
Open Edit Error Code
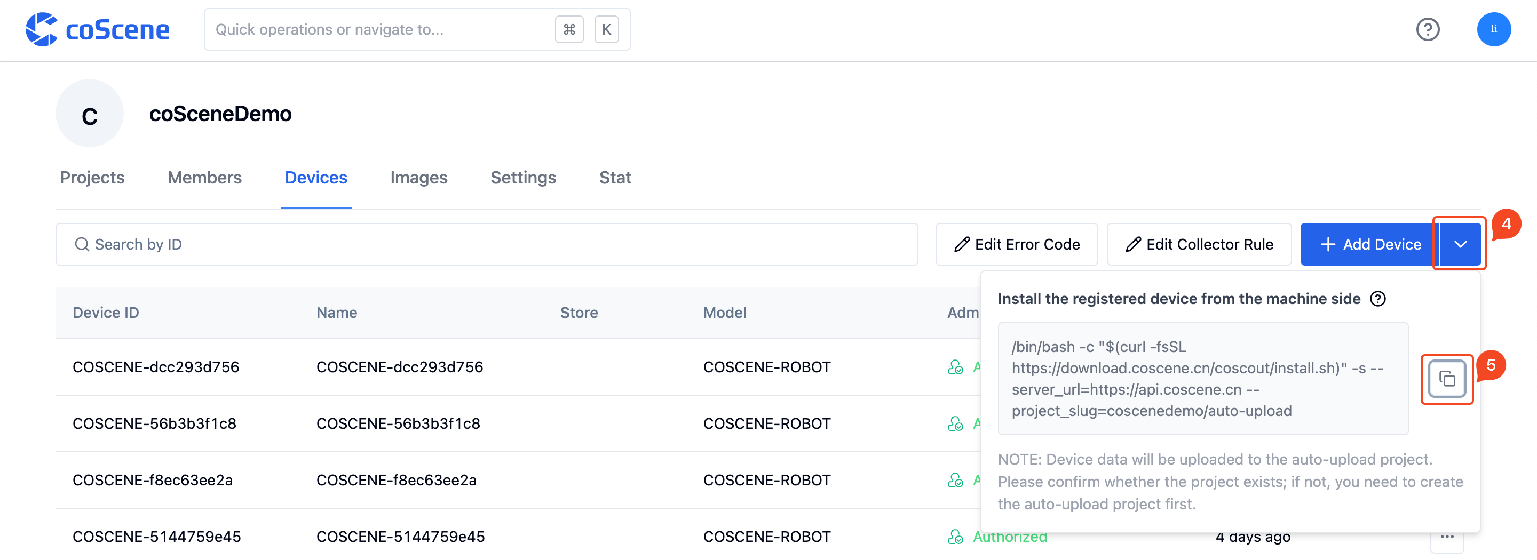pyautogui.click(x=1016, y=244)
